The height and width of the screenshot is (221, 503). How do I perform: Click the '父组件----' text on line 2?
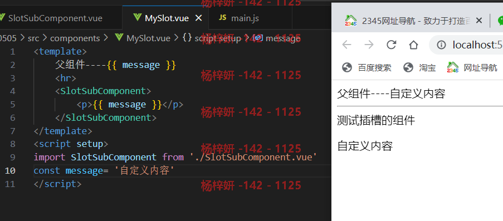tap(81, 65)
